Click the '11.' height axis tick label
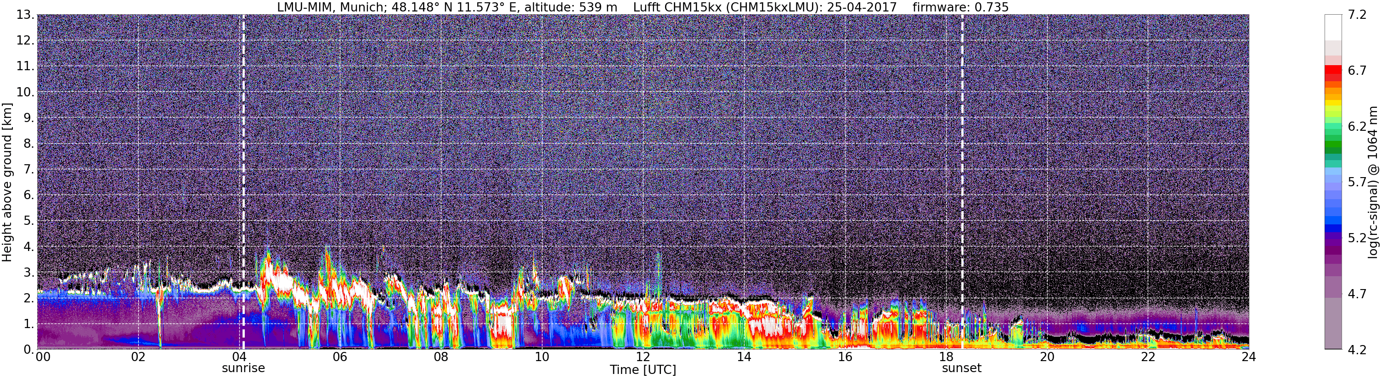 click(x=25, y=66)
